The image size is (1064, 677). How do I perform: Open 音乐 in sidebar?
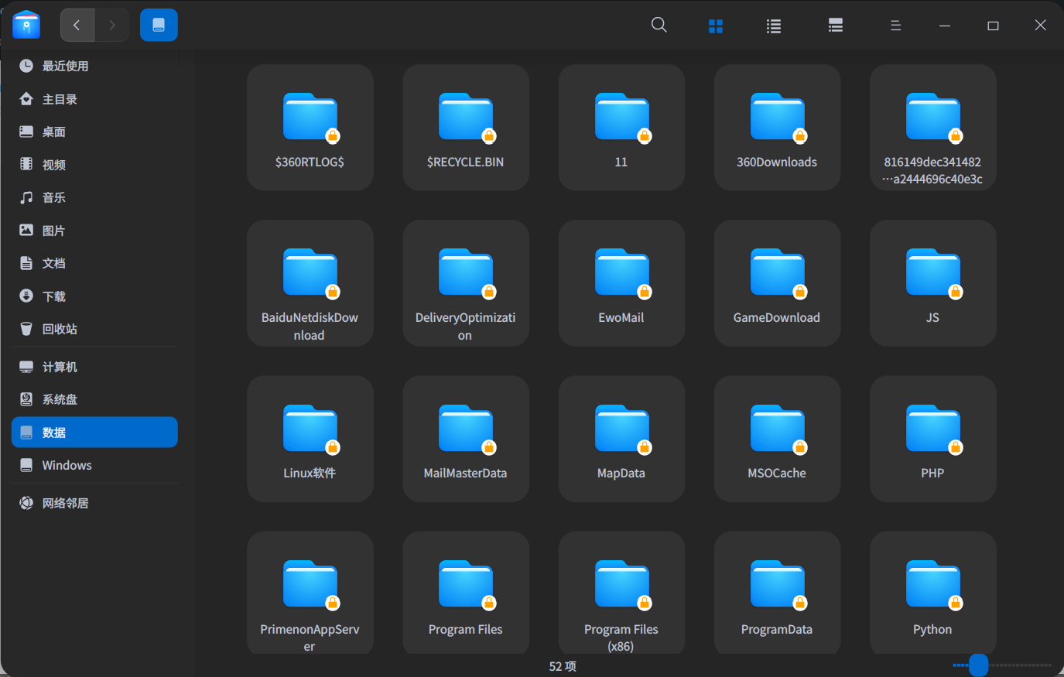(x=94, y=197)
